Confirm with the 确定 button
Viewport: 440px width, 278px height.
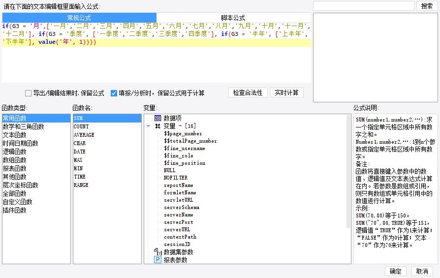pos(396,271)
